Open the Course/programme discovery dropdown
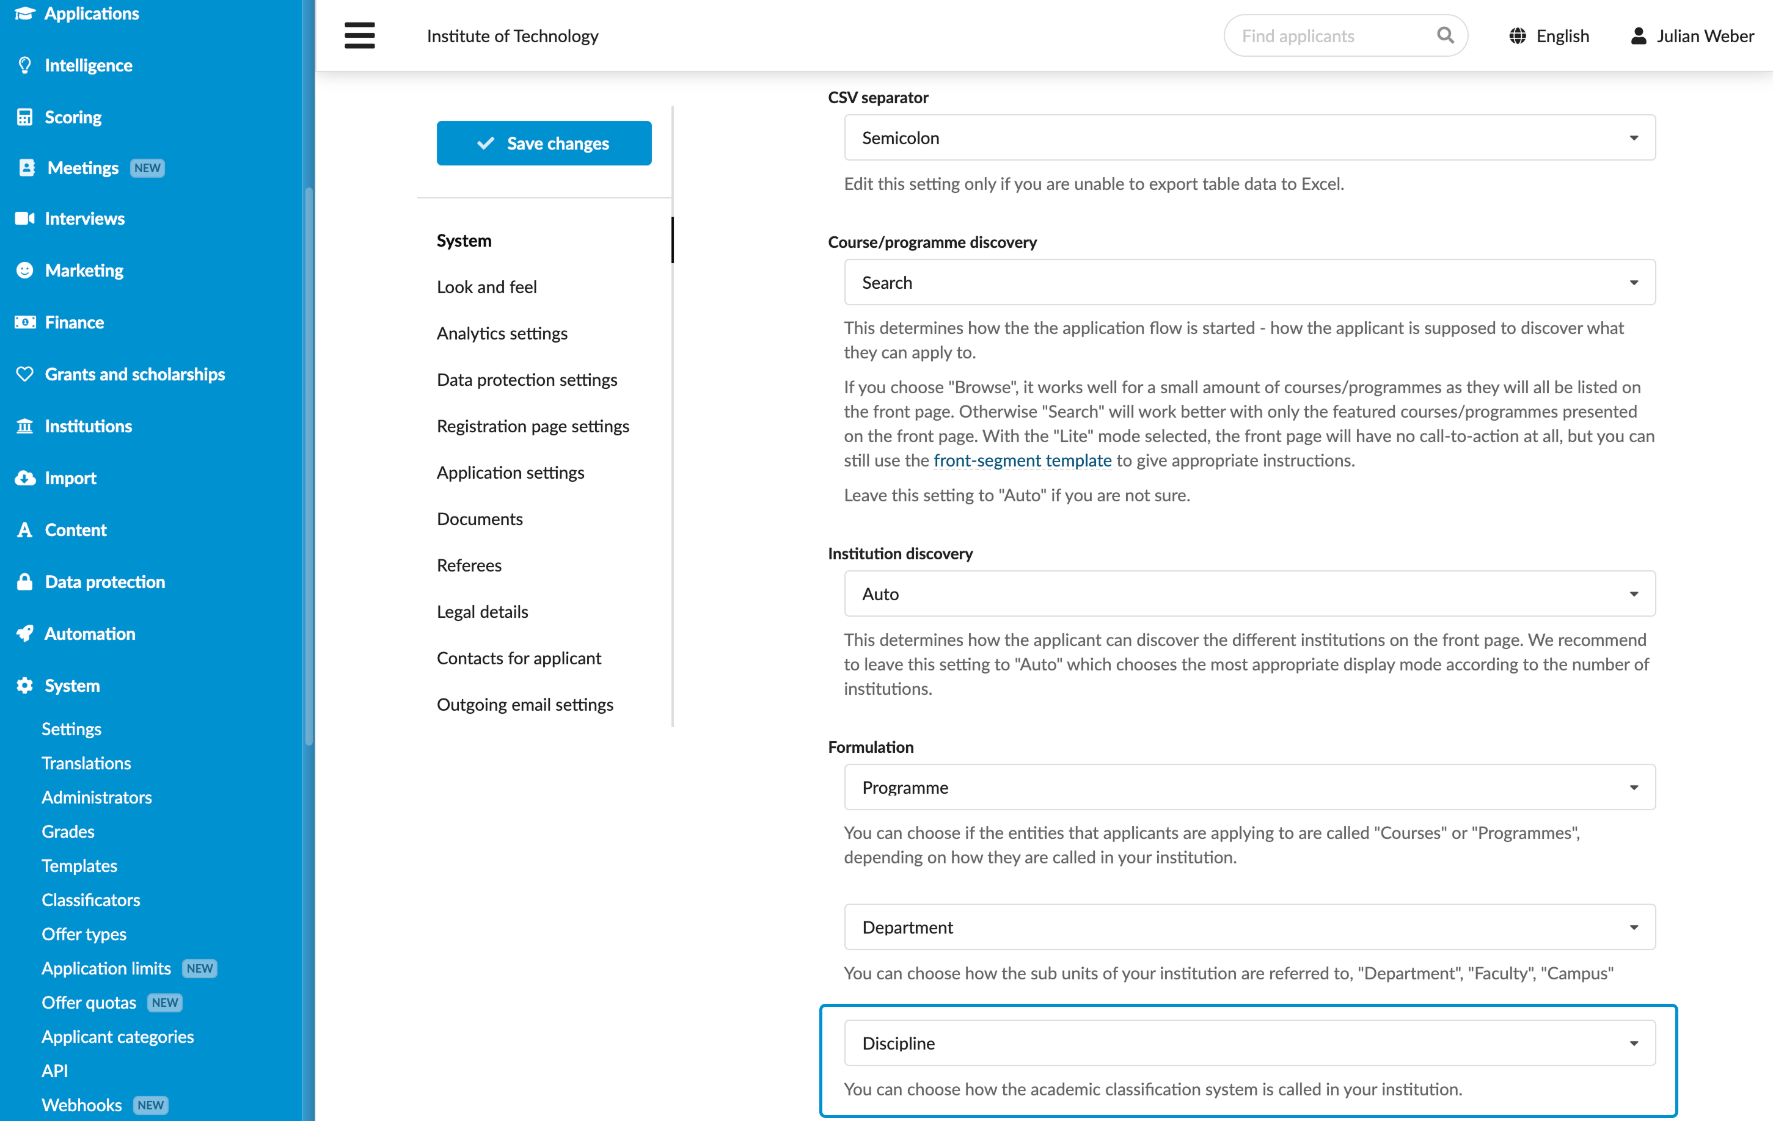The image size is (1773, 1121). point(1249,282)
